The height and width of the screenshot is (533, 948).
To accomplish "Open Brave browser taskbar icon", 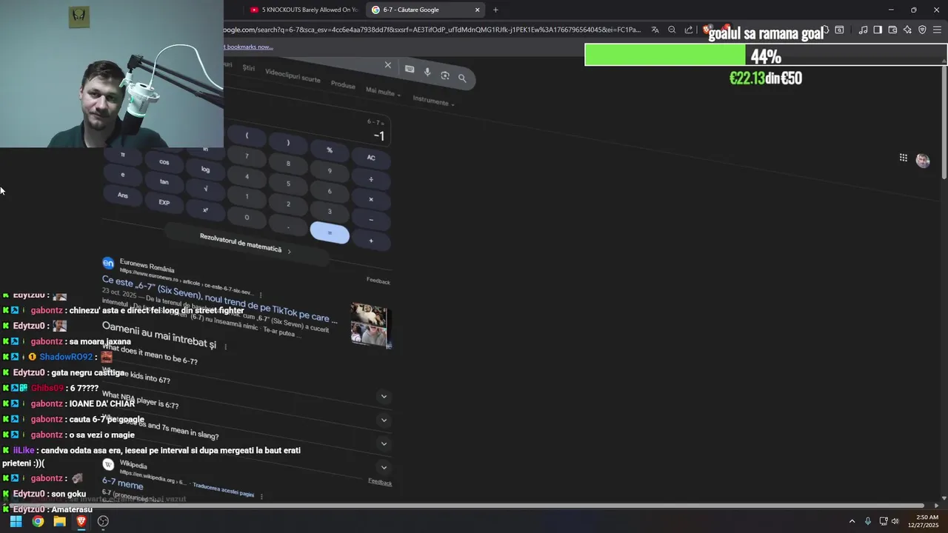I will (x=81, y=521).
